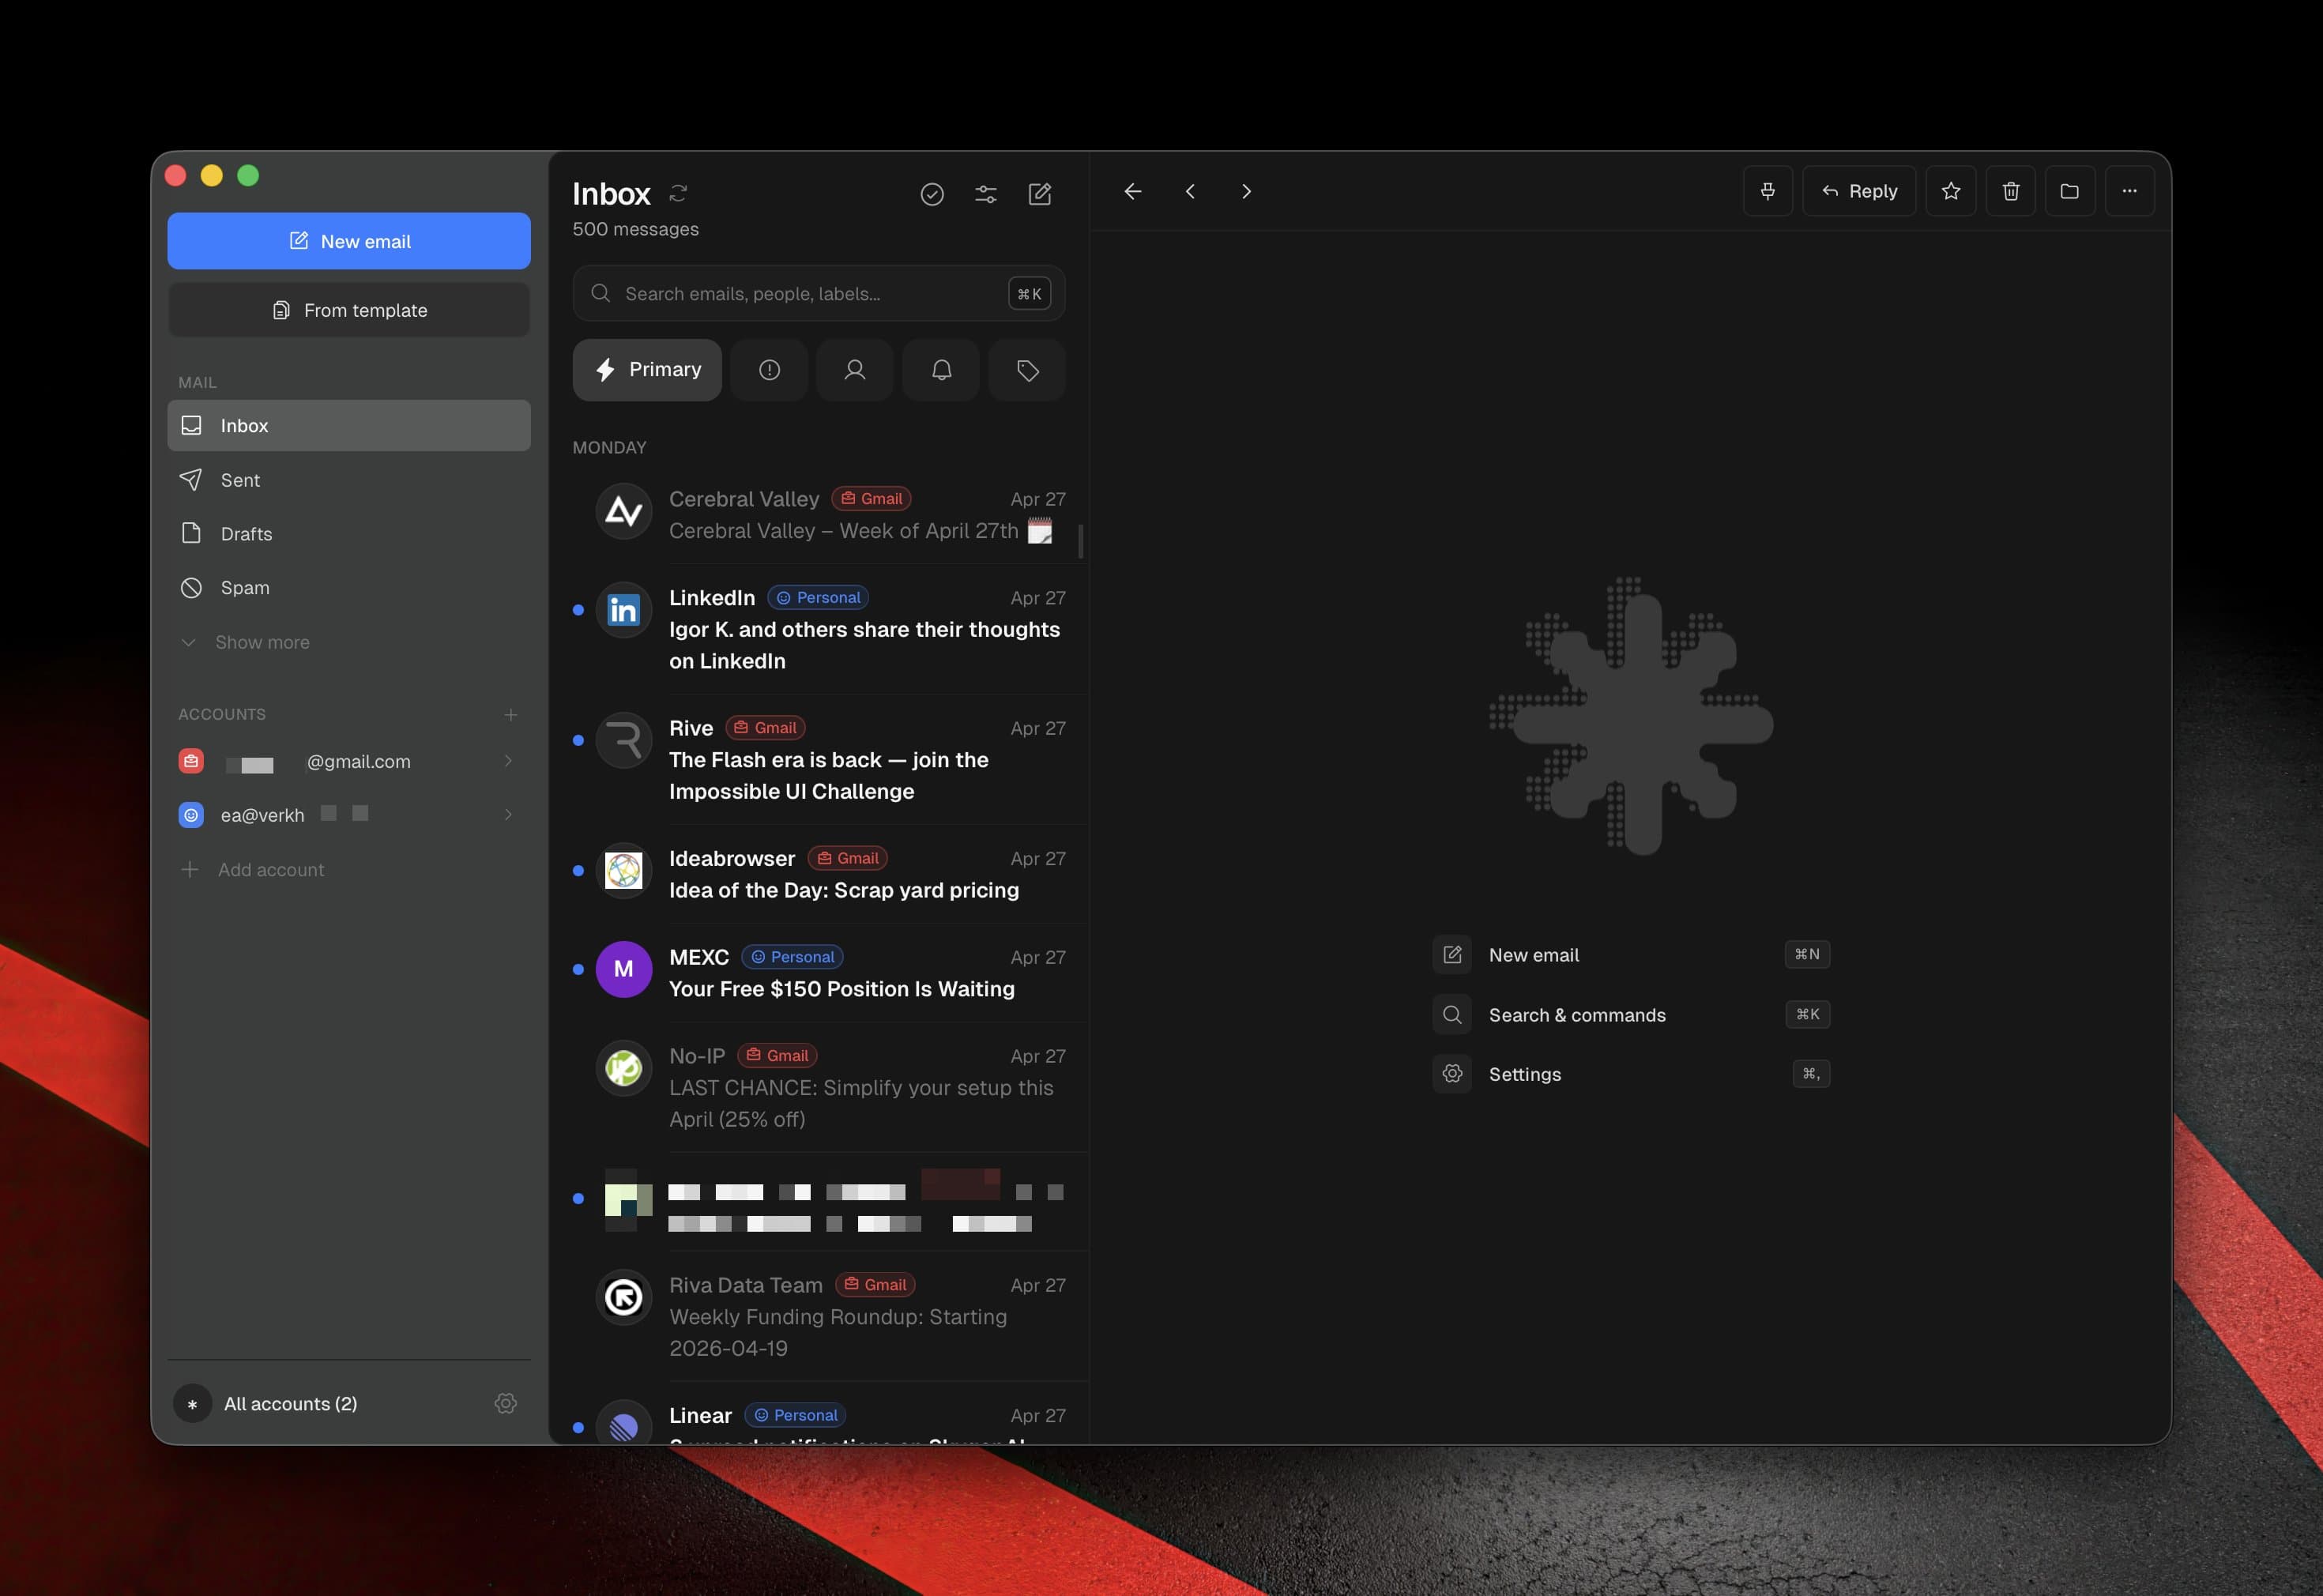
Task: Focus the search emails input field
Action: point(819,293)
